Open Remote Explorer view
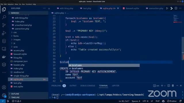184x103 pixels. [x=4, y=49]
